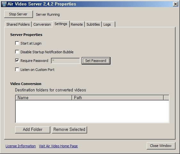
Task: Close the dialog with the X button
Action: [x=176, y=4]
